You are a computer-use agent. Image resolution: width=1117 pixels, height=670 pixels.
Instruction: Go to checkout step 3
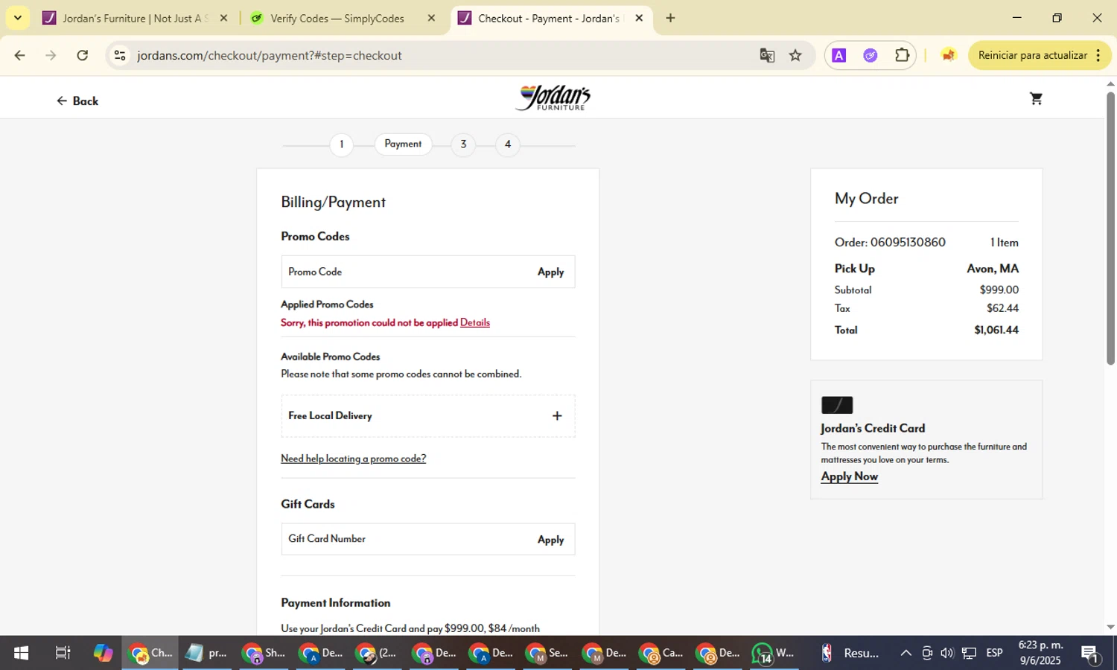(463, 144)
